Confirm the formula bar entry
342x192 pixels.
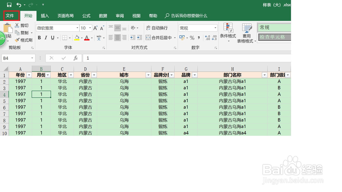coord(64,58)
